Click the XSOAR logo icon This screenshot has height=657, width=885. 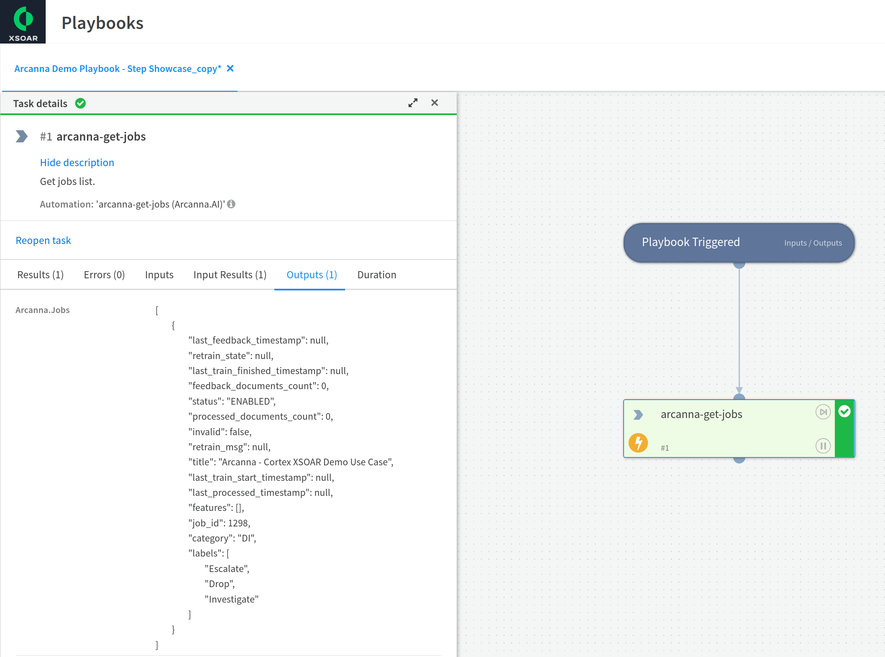click(x=23, y=22)
